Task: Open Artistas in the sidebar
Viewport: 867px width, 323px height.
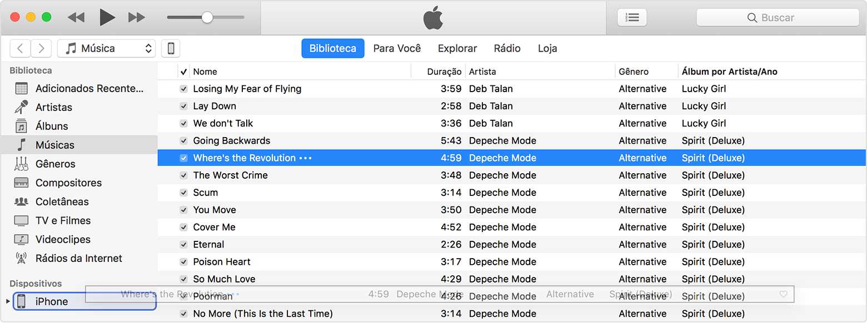Action: [x=79, y=107]
